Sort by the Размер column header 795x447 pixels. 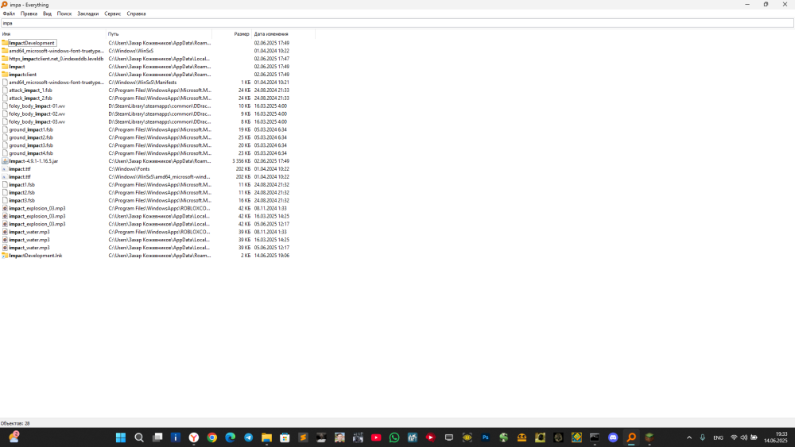231,34
